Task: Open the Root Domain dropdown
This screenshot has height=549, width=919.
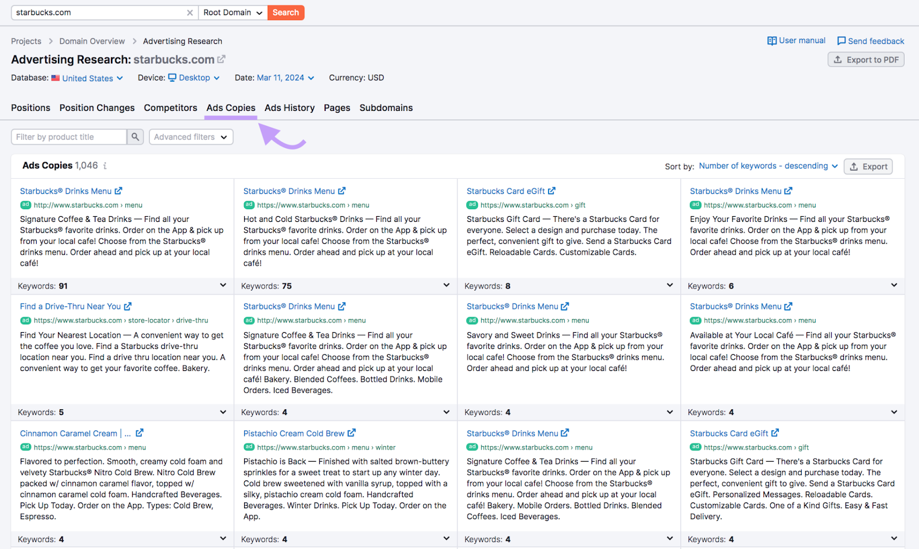Action: pos(233,12)
